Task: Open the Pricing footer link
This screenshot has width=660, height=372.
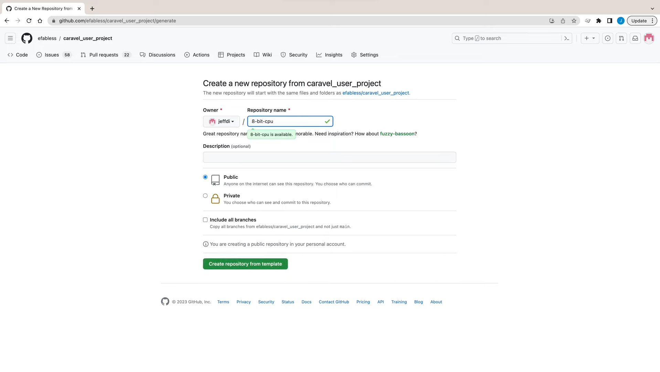Action: [x=363, y=302]
